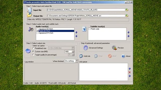161x90 pixels.
Task: Click the greyed Abort icon
Action: pyautogui.click(x=110, y=56)
